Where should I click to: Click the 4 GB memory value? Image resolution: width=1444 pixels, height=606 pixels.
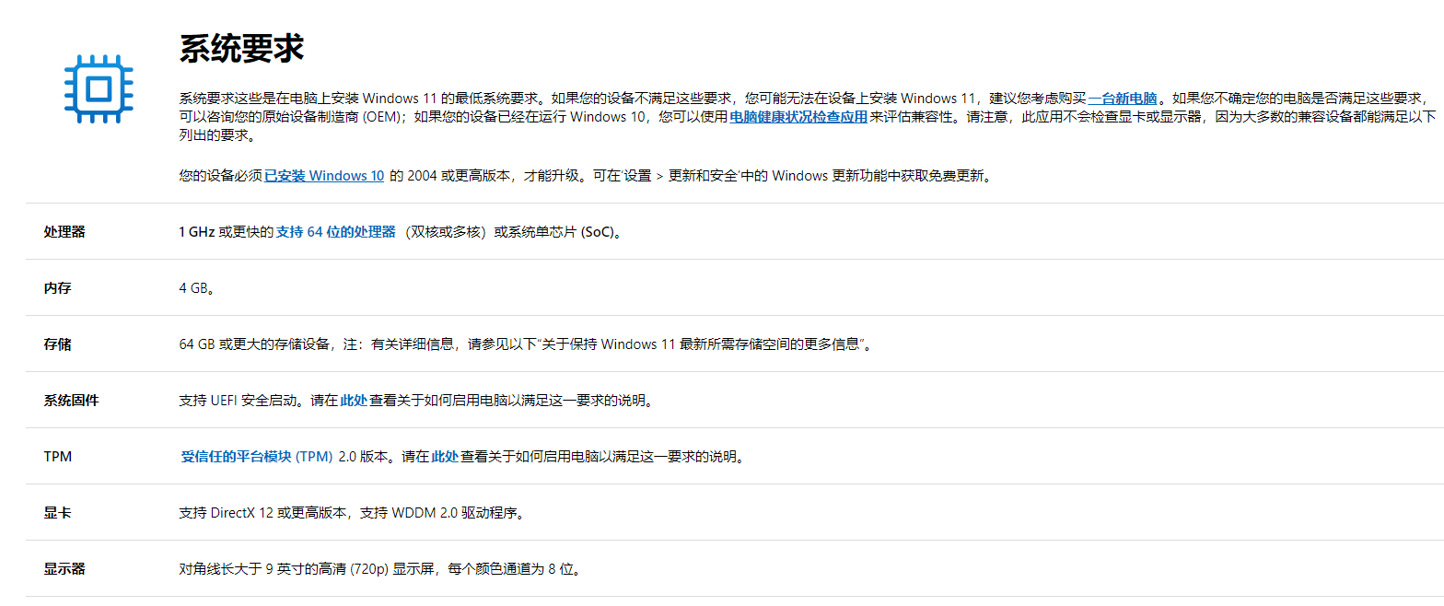pyautogui.click(x=197, y=288)
